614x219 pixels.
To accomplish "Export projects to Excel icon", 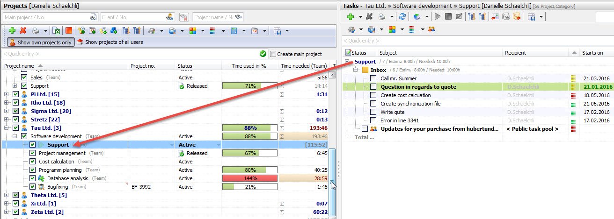I will pos(56,31).
